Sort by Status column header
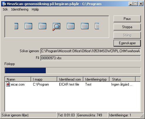Viewport: 145px width, 119px height. [122, 79]
